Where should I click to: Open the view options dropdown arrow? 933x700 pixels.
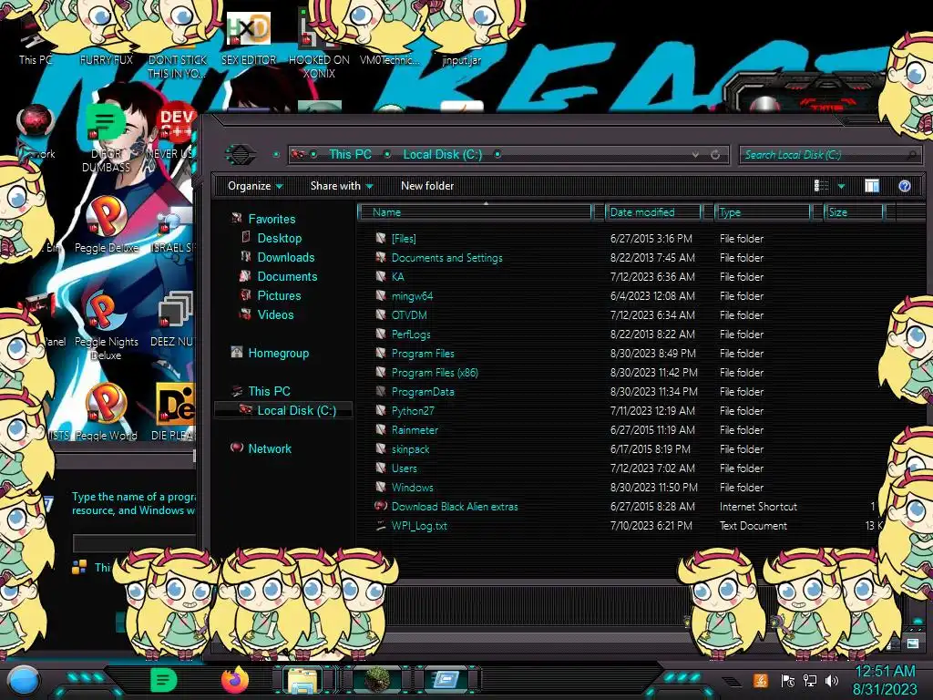pyautogui.click(x=841, y=186)
